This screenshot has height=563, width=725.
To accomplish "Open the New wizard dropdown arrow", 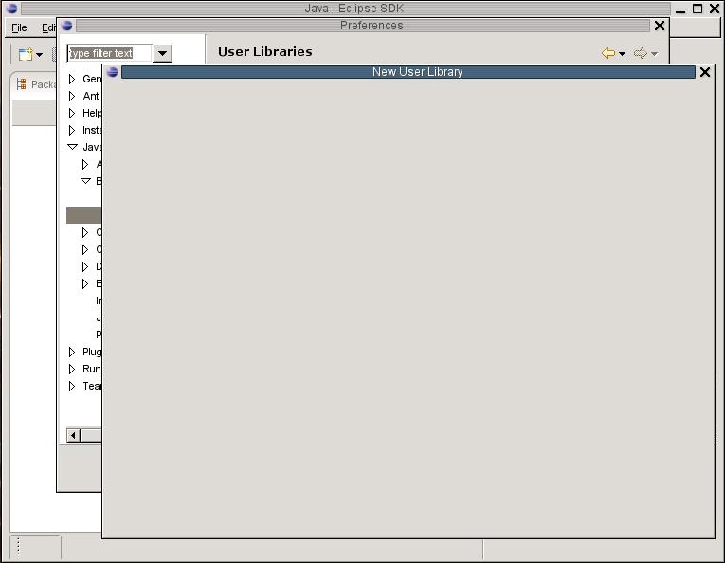I will tap(39, 55).
